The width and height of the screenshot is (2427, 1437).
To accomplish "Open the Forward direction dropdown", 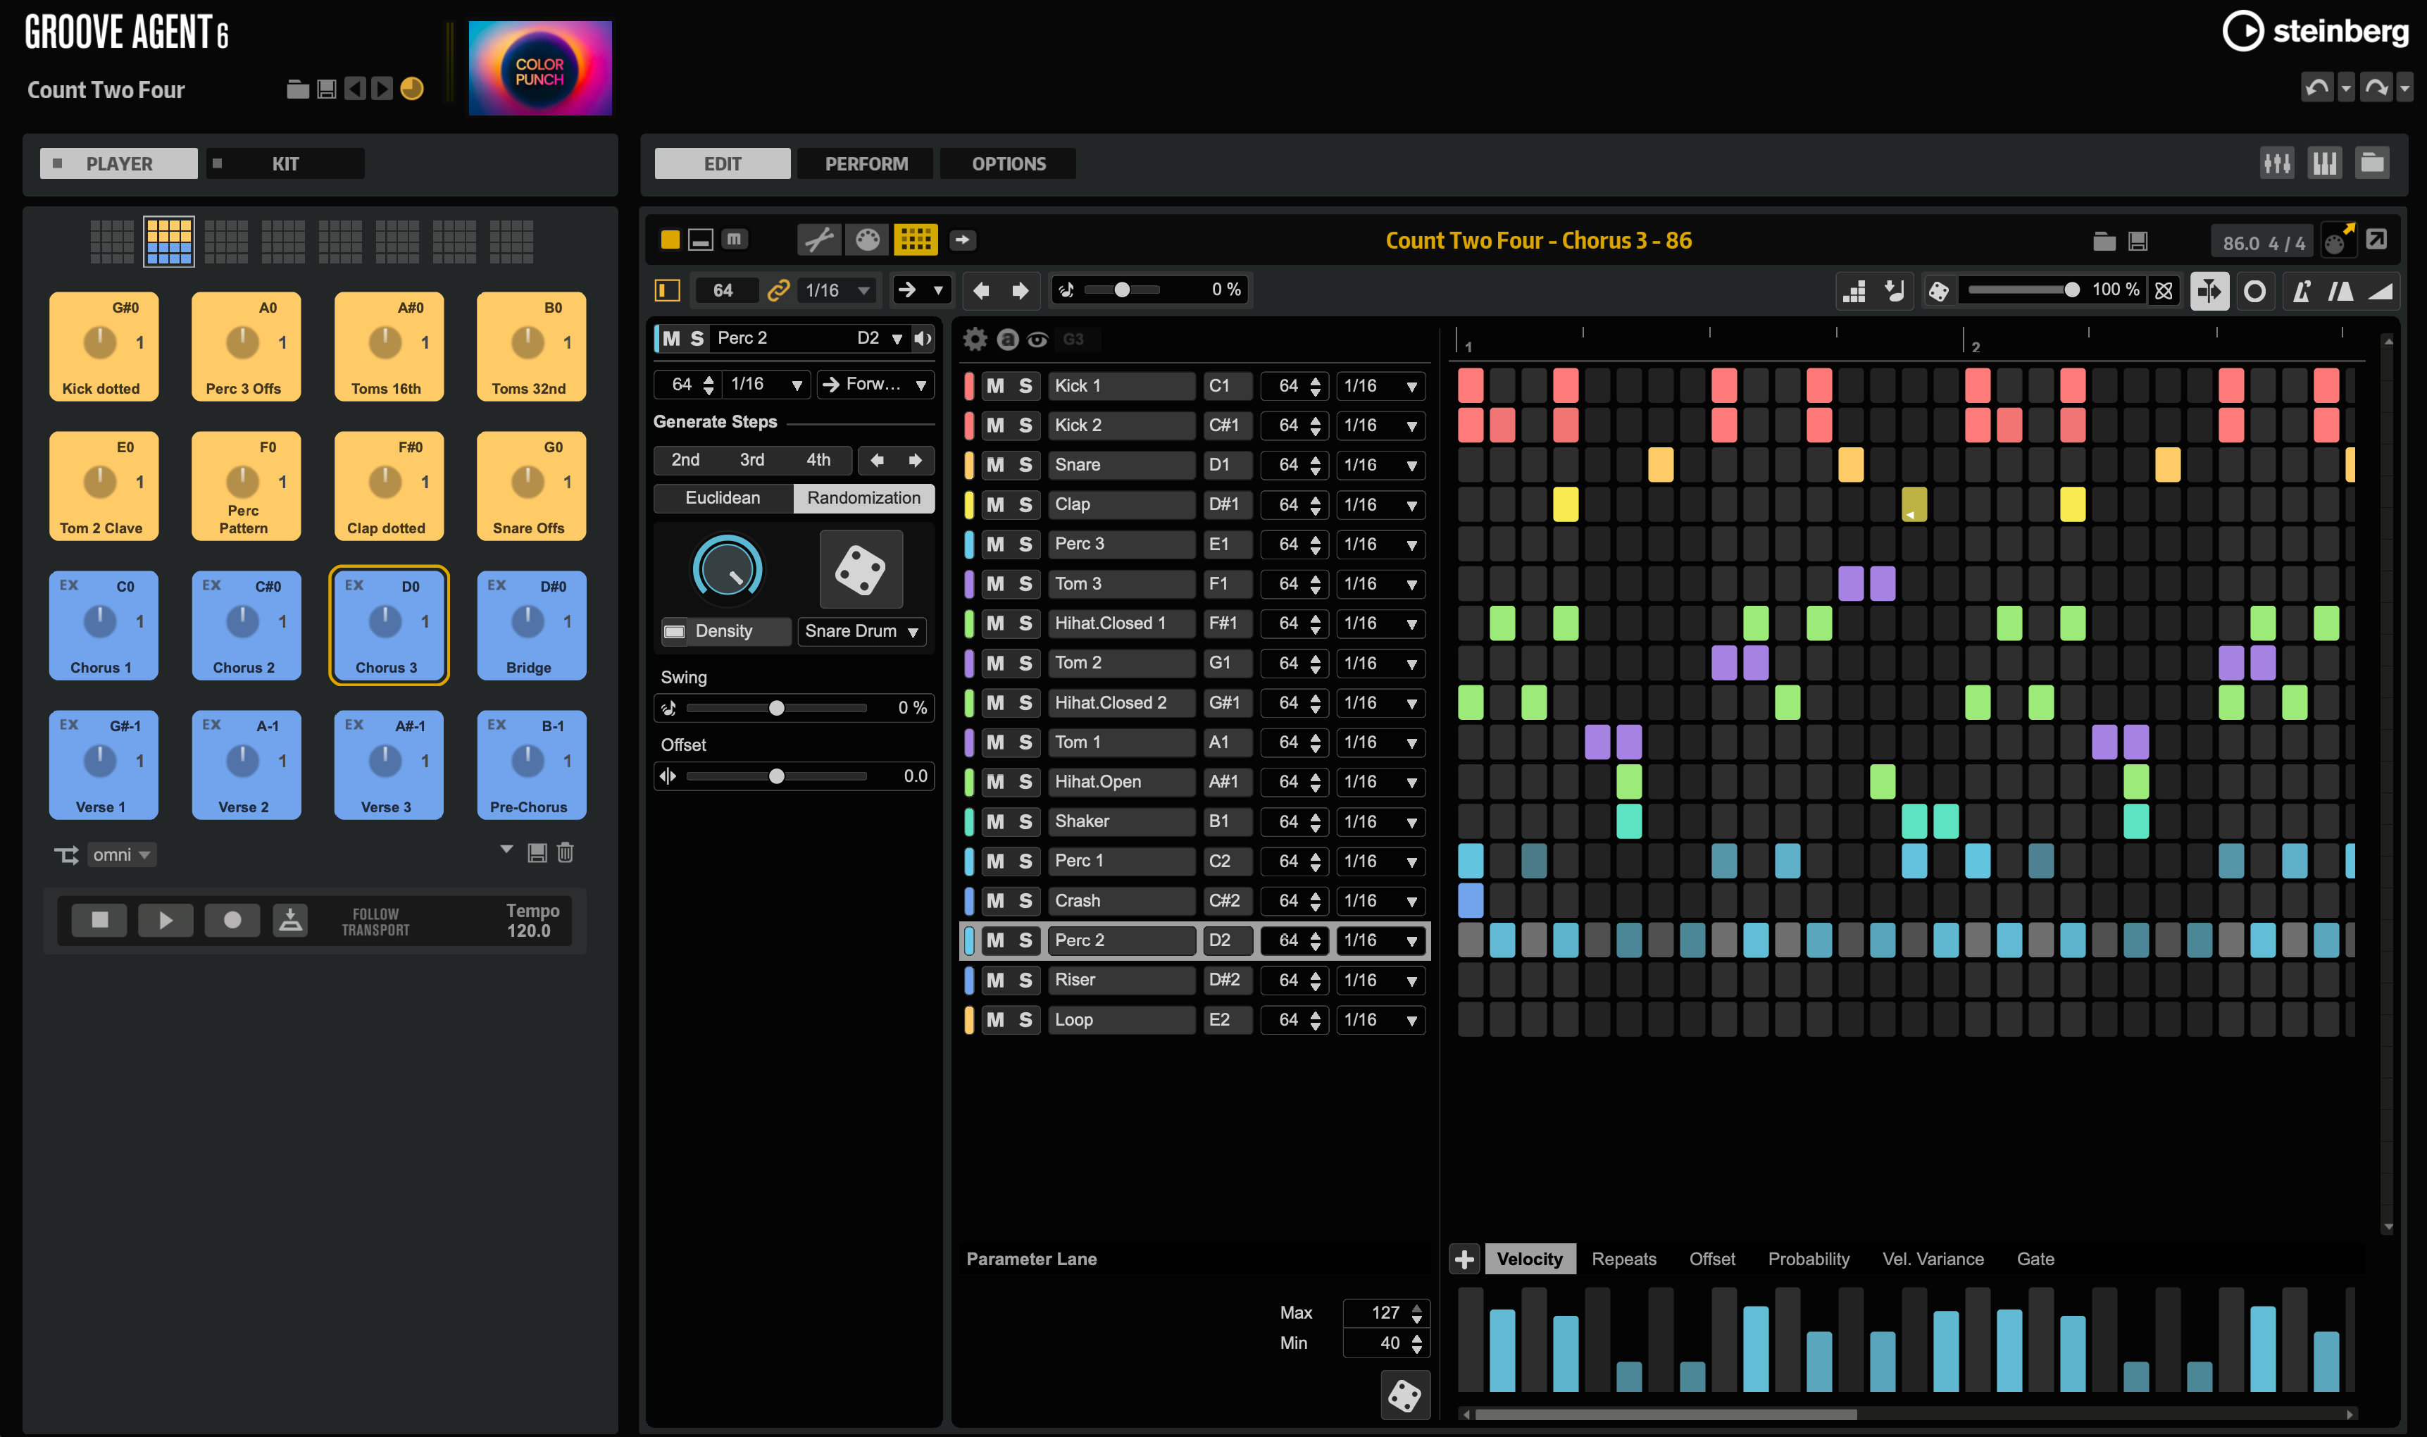I will coord(874,385).
